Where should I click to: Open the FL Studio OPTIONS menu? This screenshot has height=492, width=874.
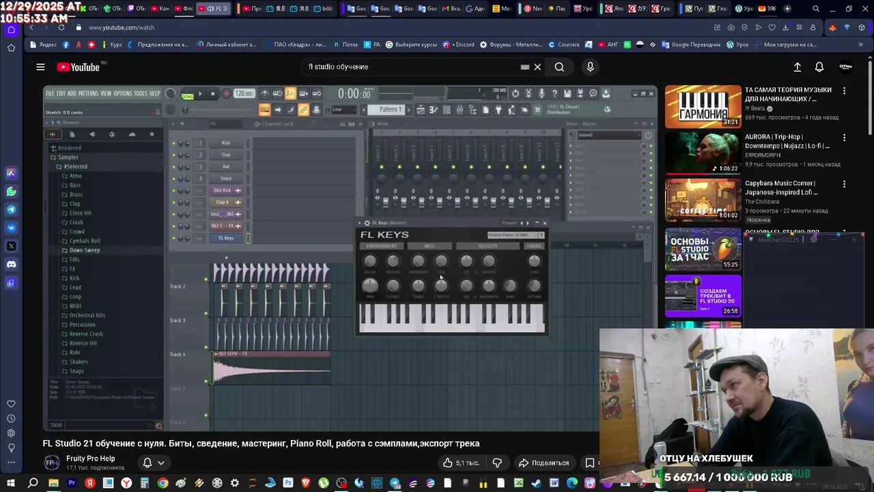pos(123,94)
